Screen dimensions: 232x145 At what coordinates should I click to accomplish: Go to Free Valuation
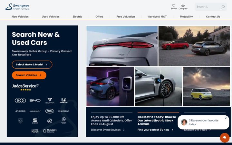pyautogui.click(x=126, y=17)
